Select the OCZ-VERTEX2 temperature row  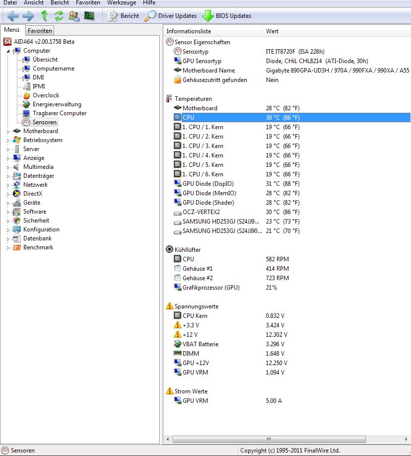[x=287, y=212]
